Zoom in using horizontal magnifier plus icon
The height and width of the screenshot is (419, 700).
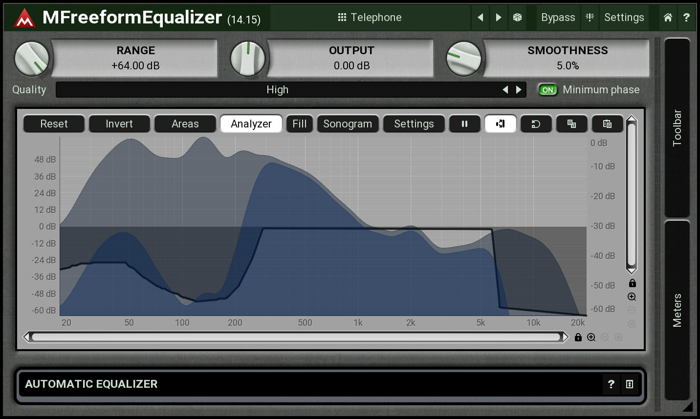coord(591,337)
